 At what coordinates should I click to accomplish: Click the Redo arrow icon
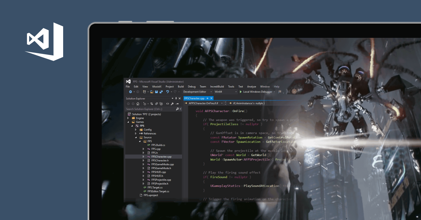point(175,91)
